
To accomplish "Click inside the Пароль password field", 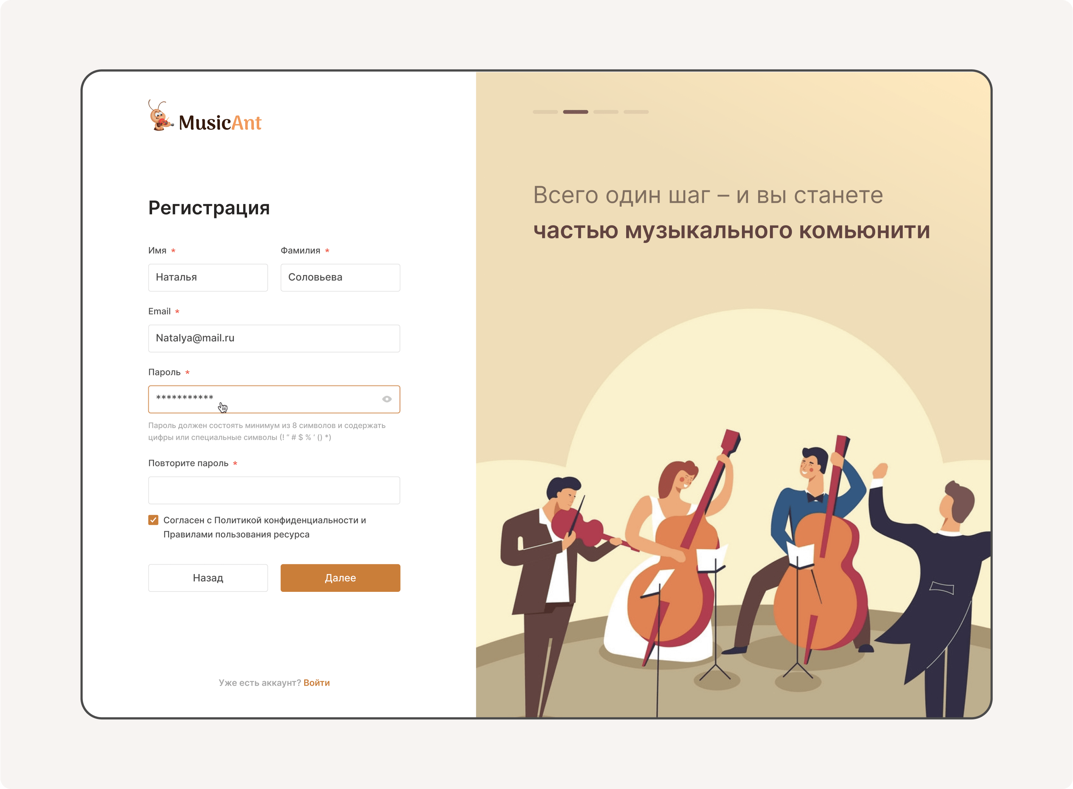I will [274, 399].
